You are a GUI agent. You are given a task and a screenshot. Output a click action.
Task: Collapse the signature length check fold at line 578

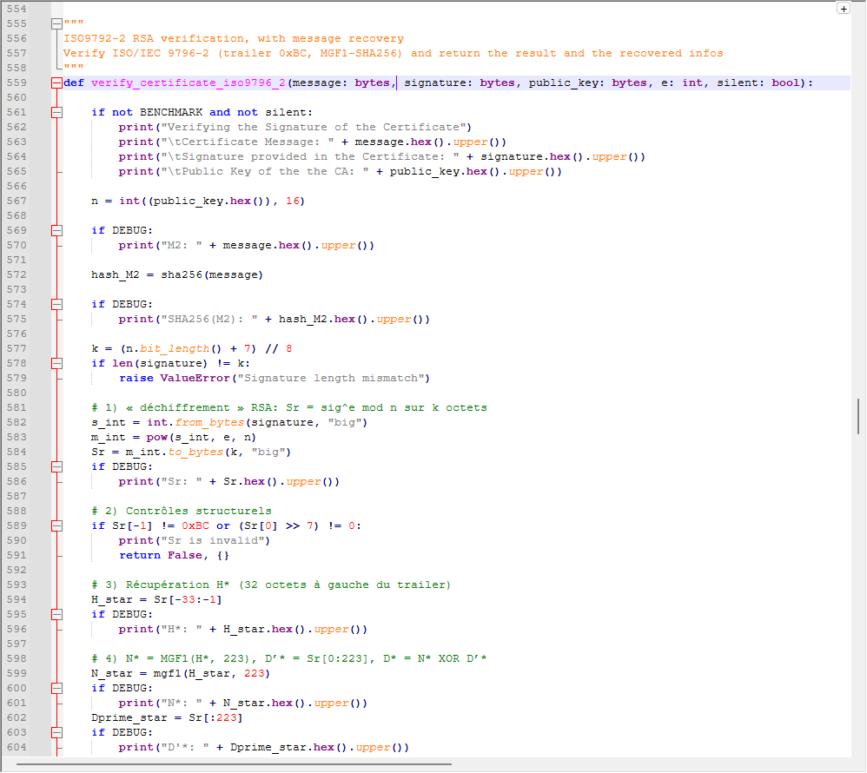point(56,363)
